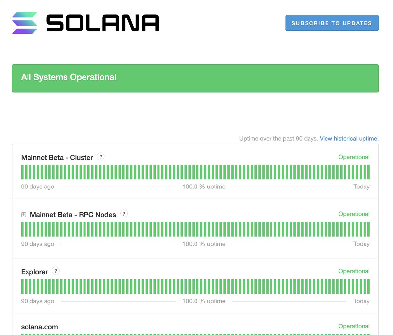
Task: Click Operational status for solana.com
Action: coord(354,326)
